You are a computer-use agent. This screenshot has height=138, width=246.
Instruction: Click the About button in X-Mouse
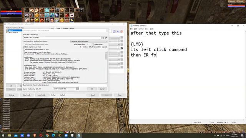tap(93, 95)
